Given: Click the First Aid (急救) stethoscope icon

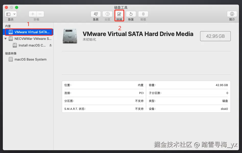Looking at the screenshot, I should 96,14.
